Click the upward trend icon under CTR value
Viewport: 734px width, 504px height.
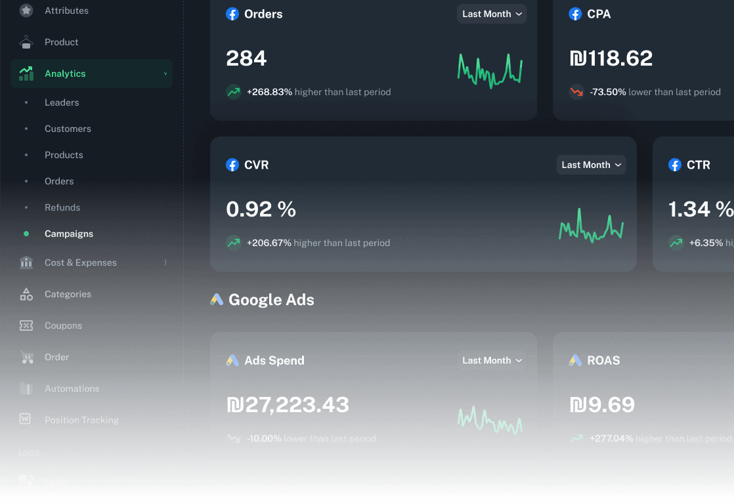tap(676, 242)
